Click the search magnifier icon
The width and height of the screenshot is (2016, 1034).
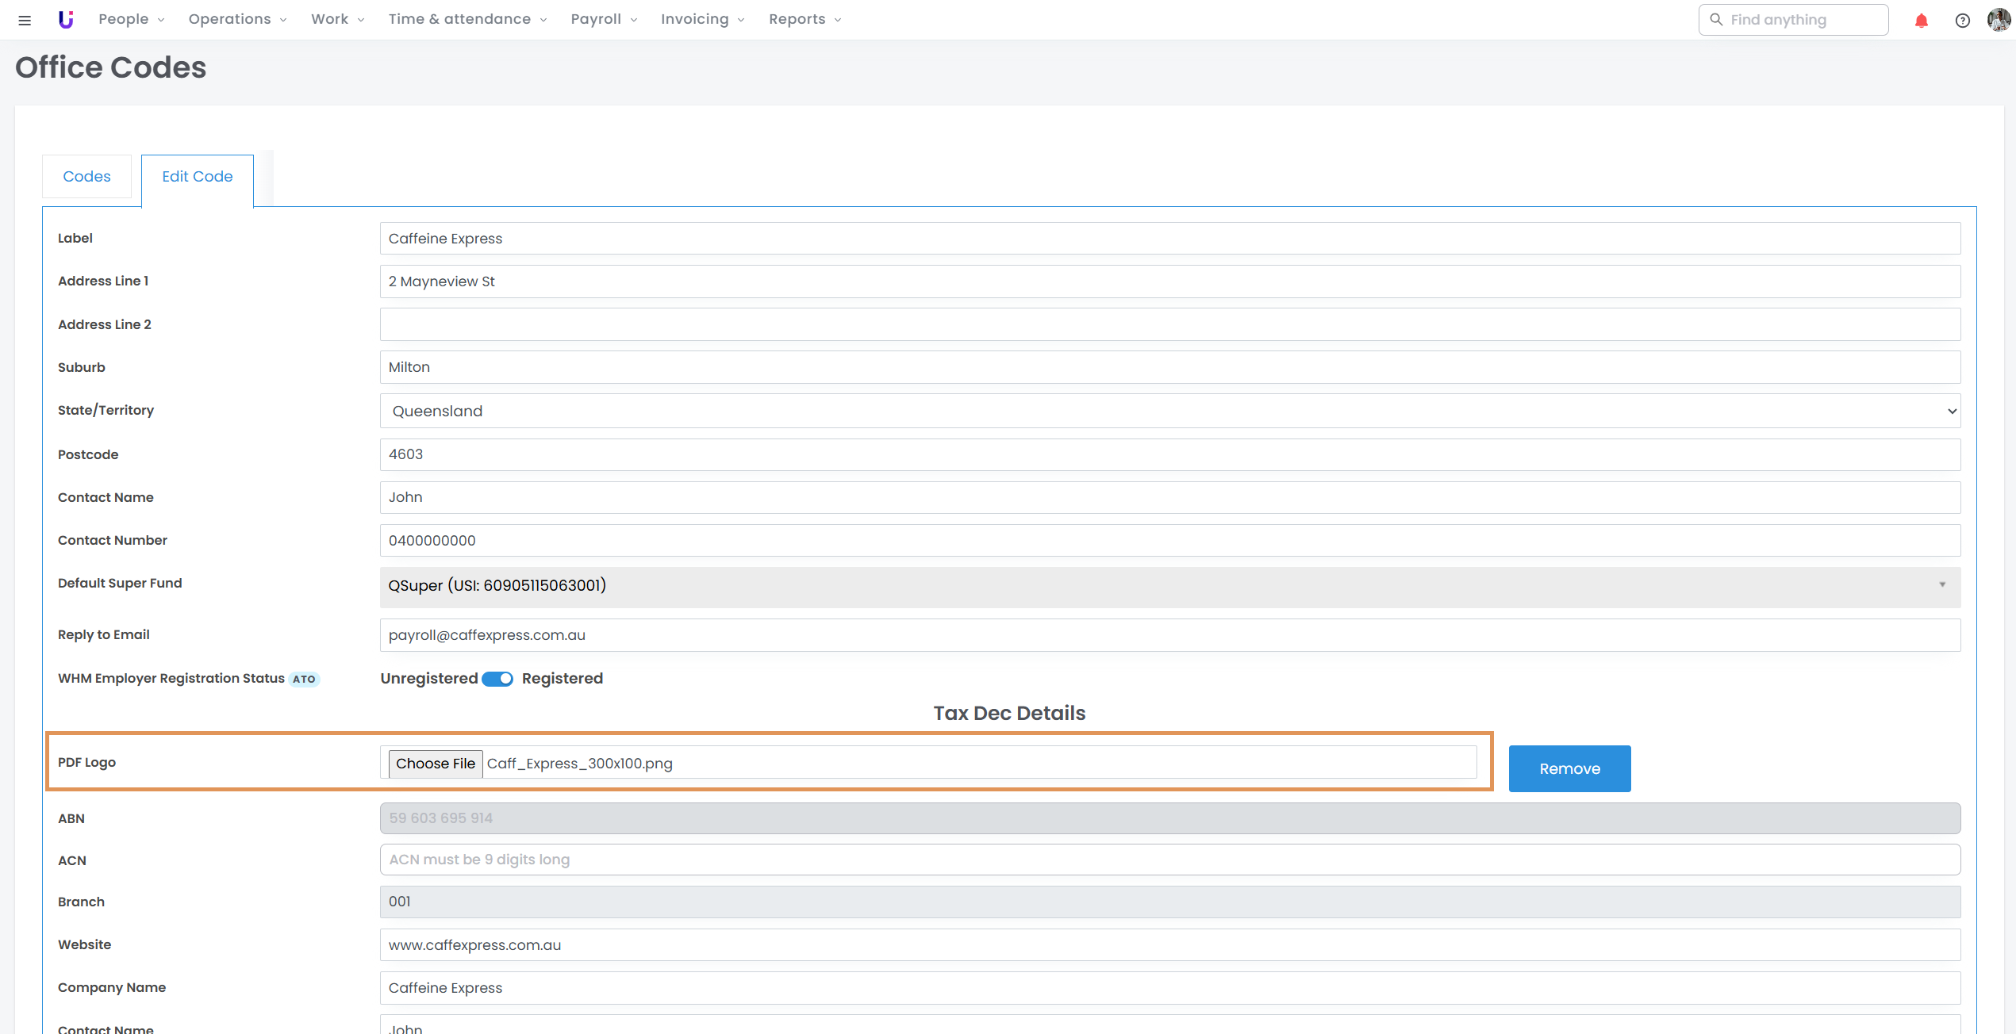(1716, 20)
